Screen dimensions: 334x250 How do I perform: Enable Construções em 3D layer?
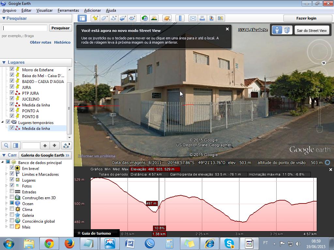(12, 197)
